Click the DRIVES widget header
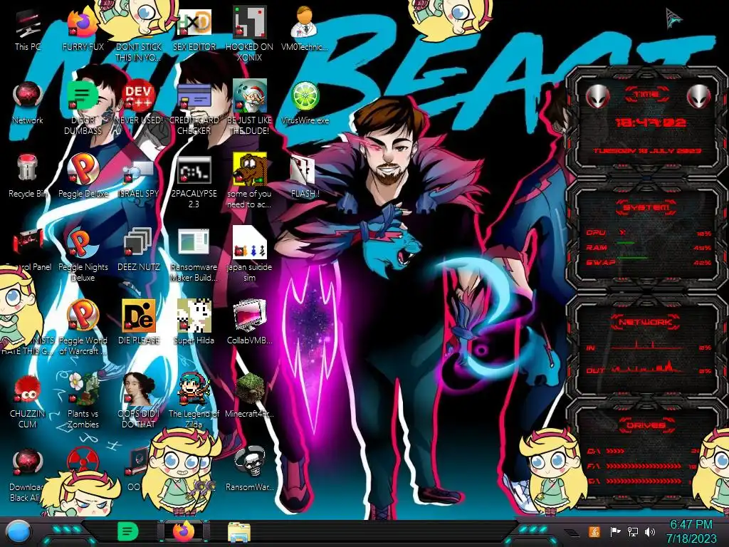Screen dimensions: 729x547 click(646, 425)
